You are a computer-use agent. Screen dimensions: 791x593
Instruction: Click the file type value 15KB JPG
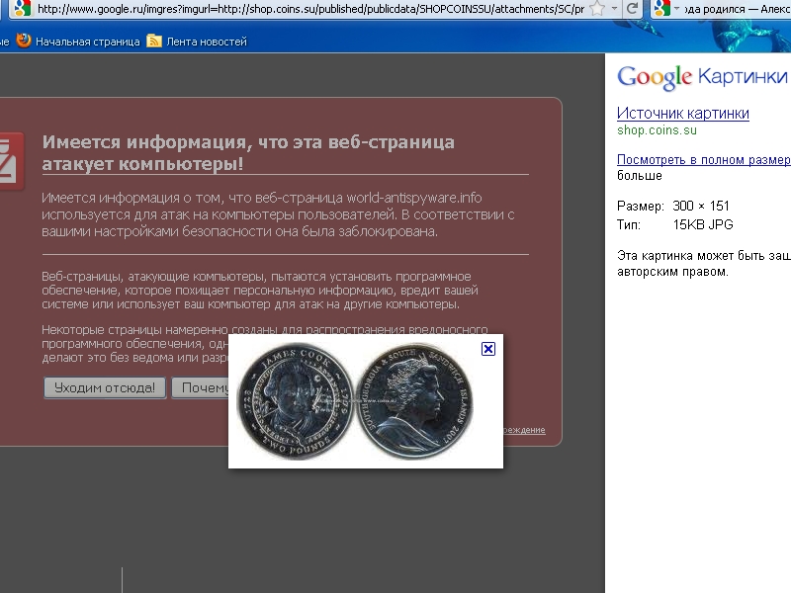click(703, 225)
